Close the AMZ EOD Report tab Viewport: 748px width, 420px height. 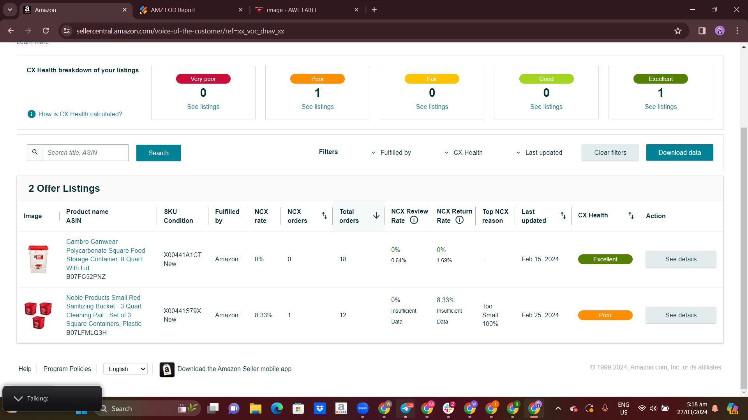pyautogui.click(x=240, y=10)
